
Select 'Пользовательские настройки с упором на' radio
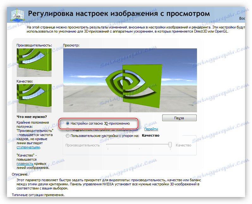pyautogui.click(x=68, y=136)
